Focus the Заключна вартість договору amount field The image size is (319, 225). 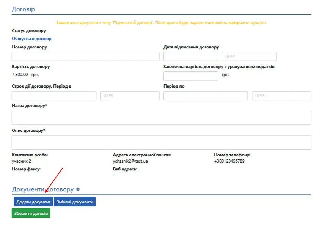[x=190, y=76]
